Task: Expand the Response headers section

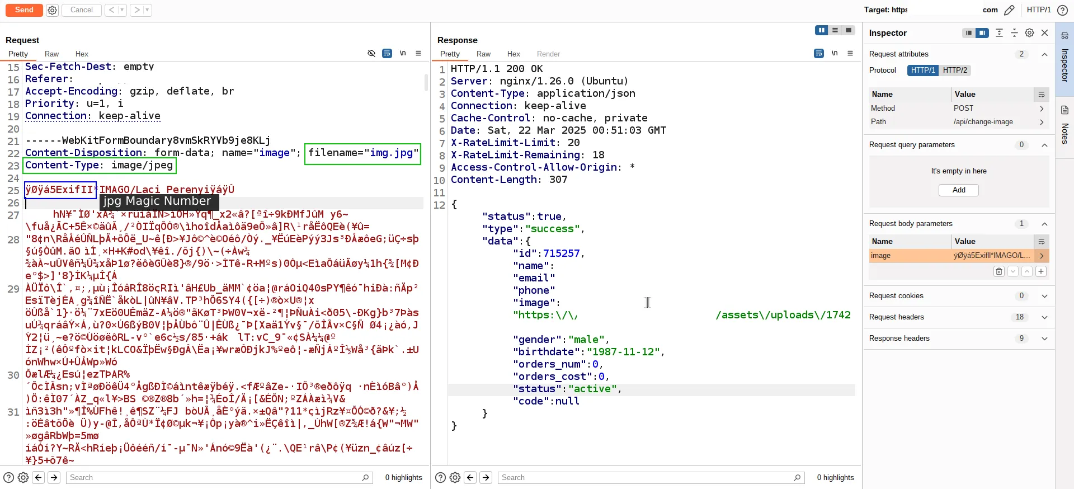Action: point(1044,338)
